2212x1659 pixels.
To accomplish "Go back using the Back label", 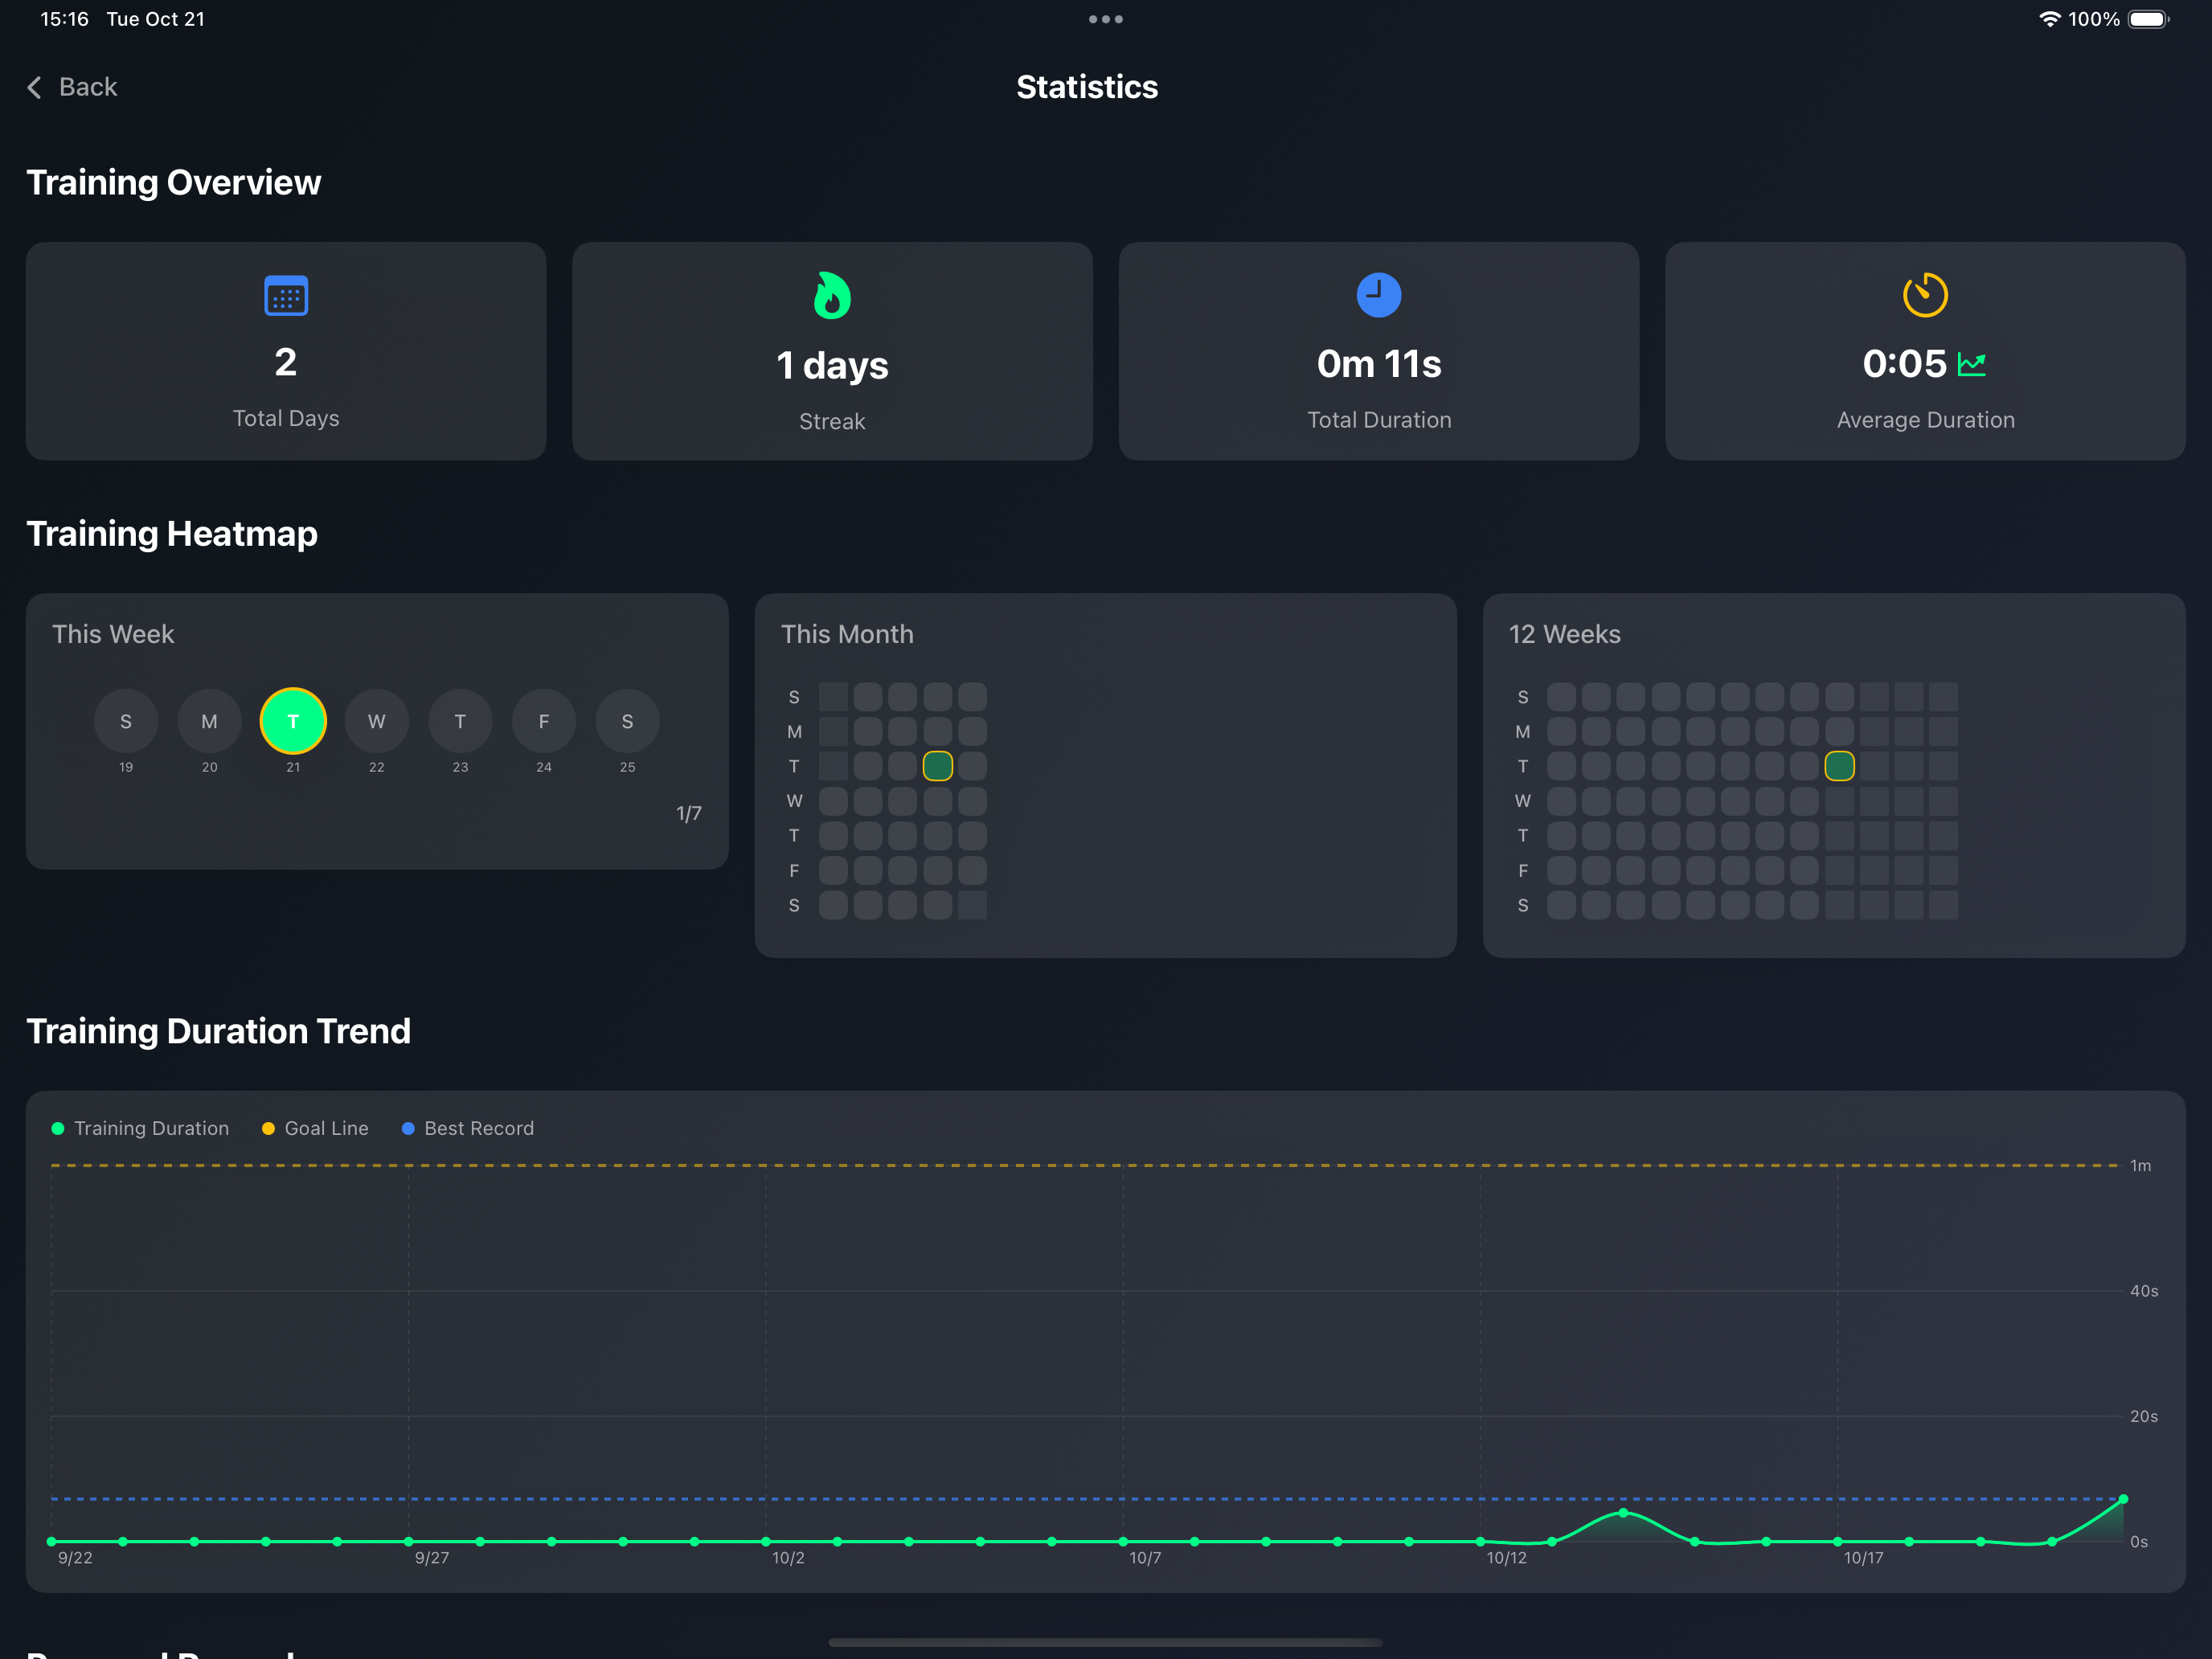I will 88,87.
